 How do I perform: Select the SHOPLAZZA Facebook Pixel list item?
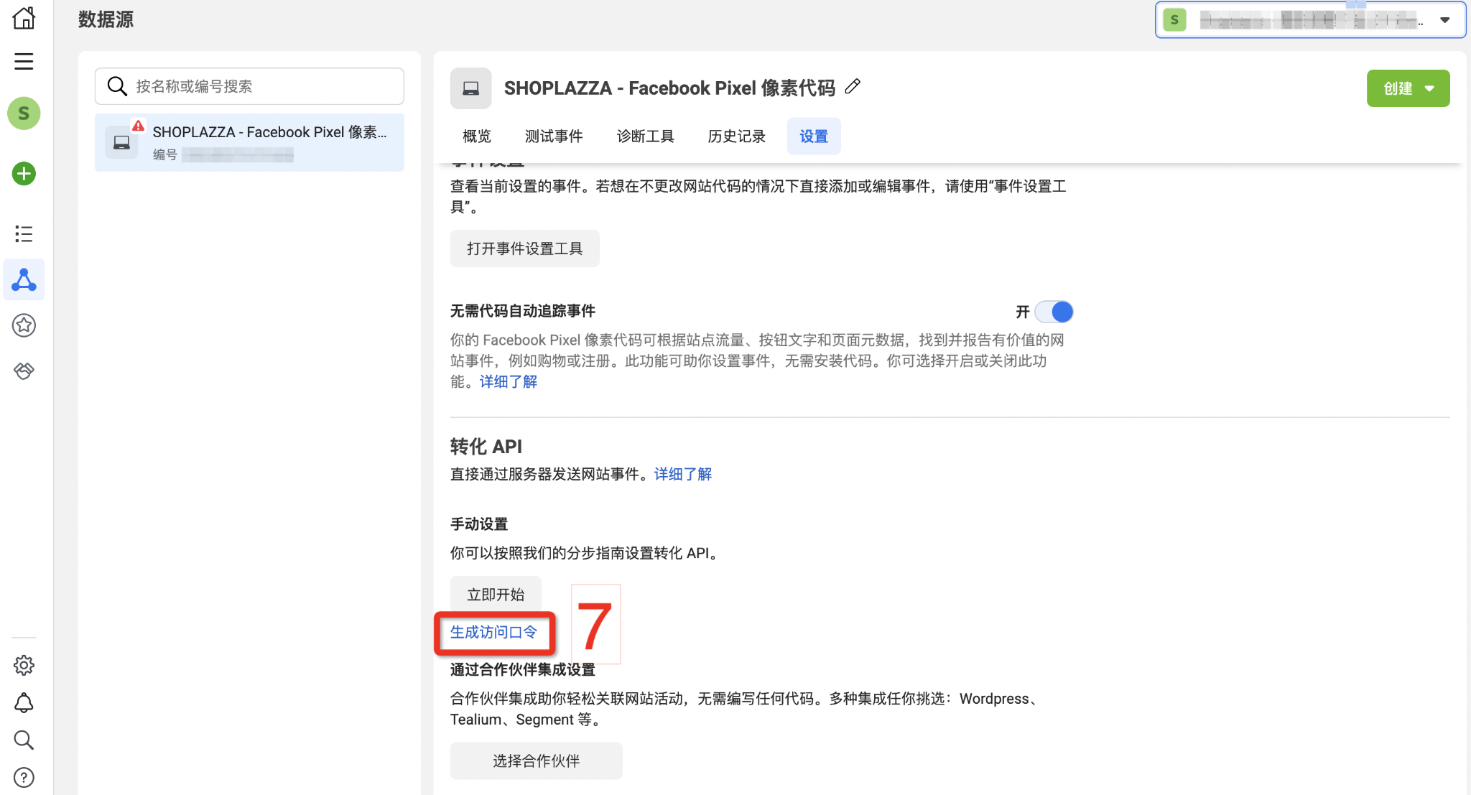pos(249,142)
